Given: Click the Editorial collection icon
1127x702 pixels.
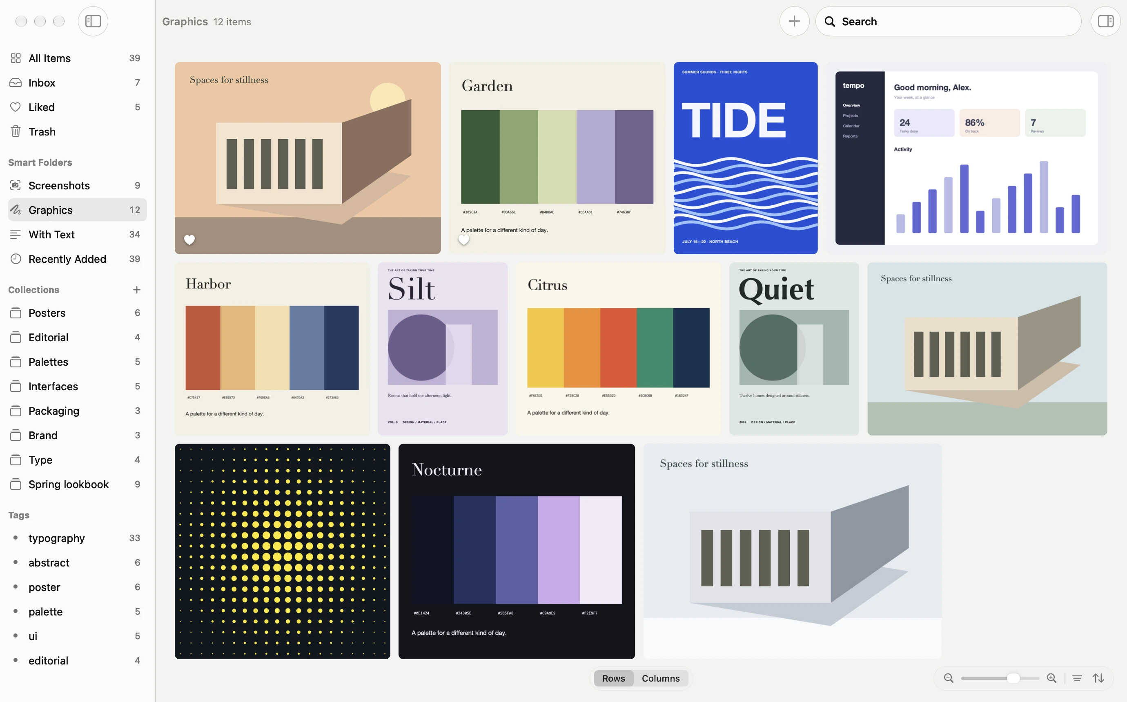Looking at the screenshot, I should point(16,337).
